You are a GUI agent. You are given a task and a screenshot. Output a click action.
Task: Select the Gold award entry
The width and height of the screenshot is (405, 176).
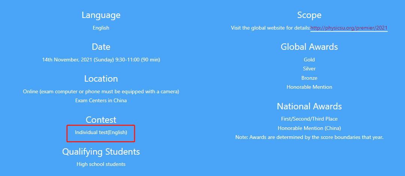pyautogui.click(x=309, y=60)
